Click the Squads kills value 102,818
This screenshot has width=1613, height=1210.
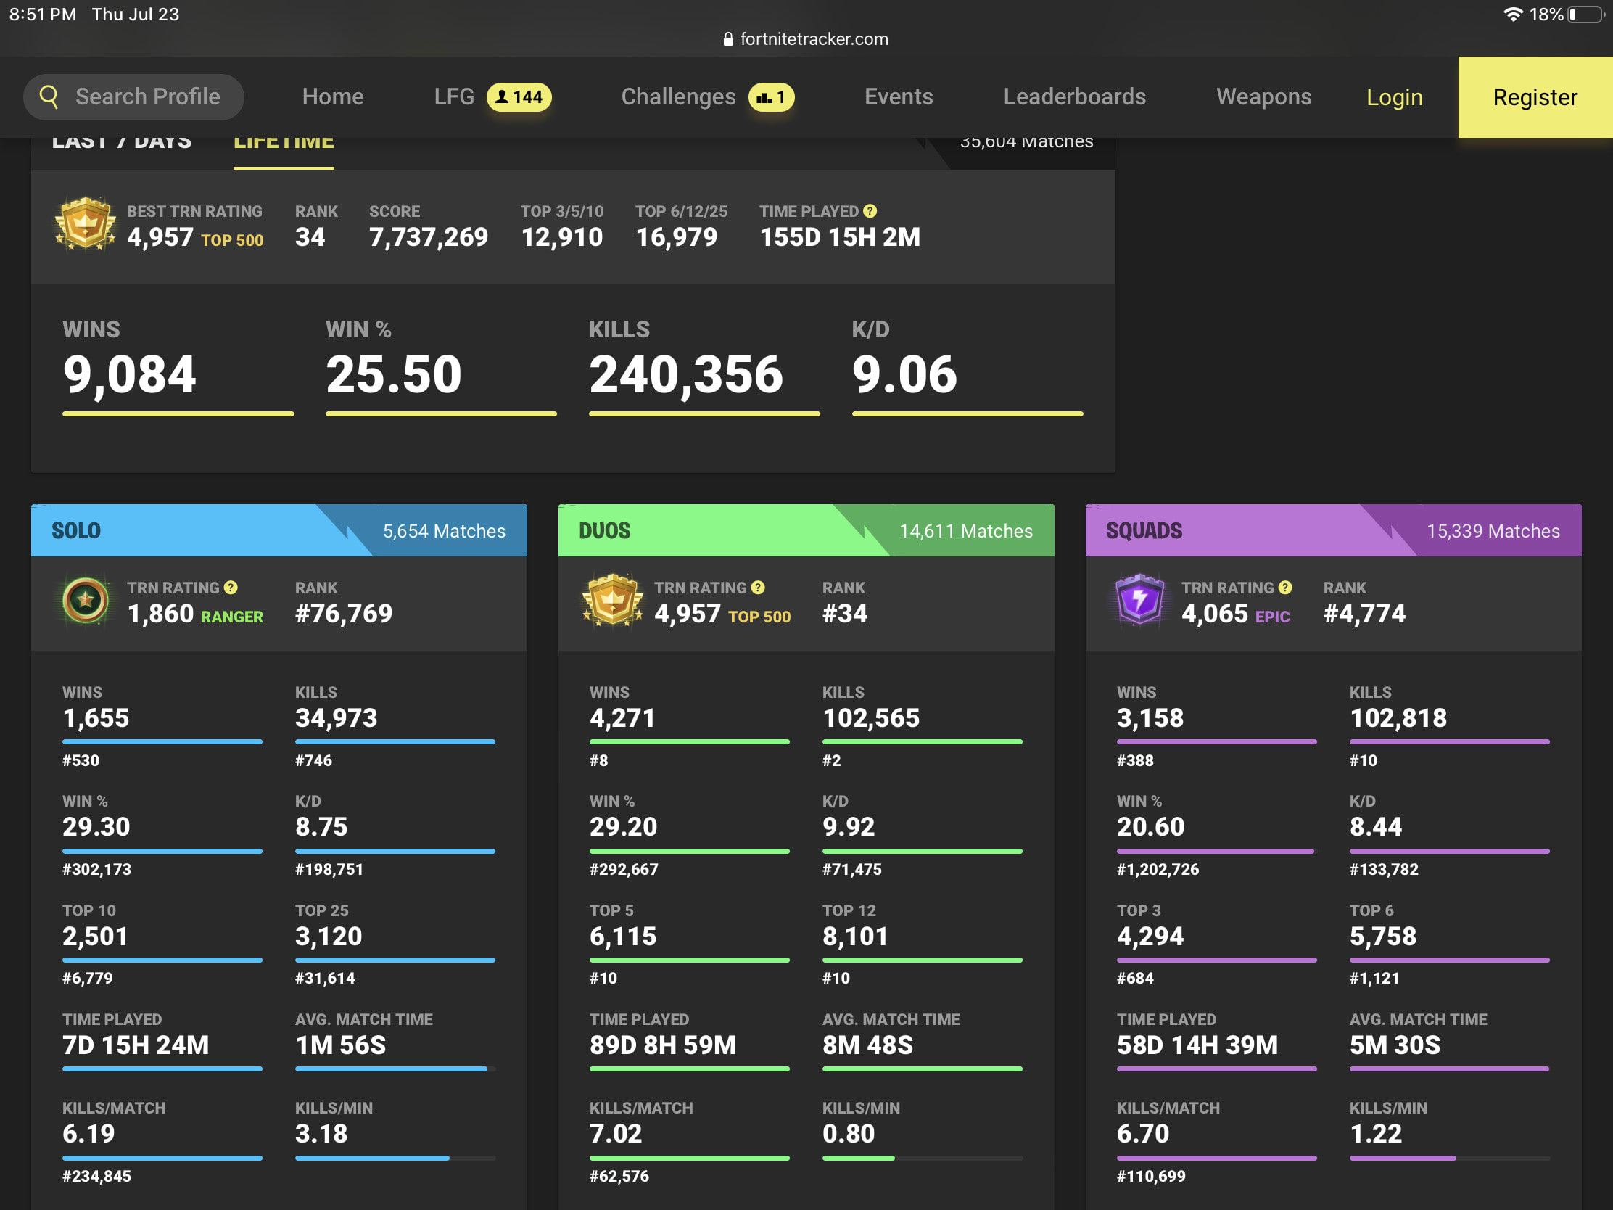click(x=1398, y=718)
